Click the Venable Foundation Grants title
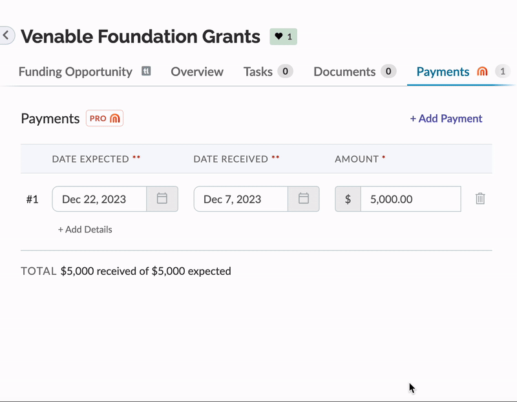Screen dimensions: 517x402 [x=140, y=36]
